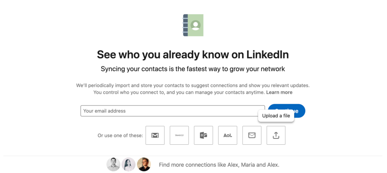Select the other email envelope icon
The width and height of the screenshot is (387, 173).
point(252,135)
